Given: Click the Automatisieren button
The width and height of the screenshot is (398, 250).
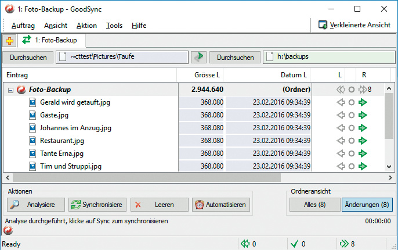Looking at the screenshot, I should tap(221, 205).
